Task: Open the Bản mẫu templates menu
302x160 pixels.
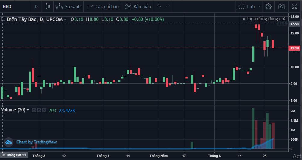Action: pos(138,6)
